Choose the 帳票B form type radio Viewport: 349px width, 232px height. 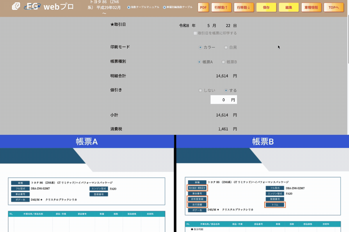coord(223,62)
